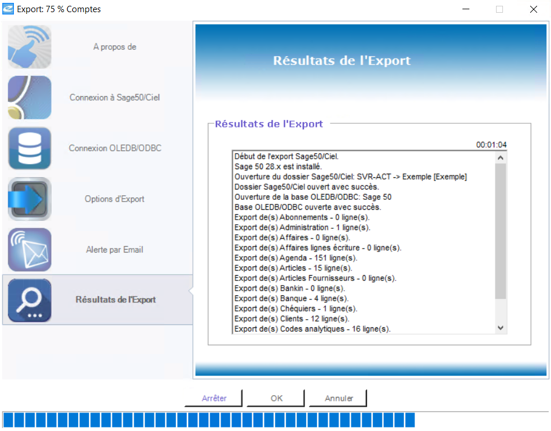
Task: Click the app icon in title bar
Action: [8, 9]
